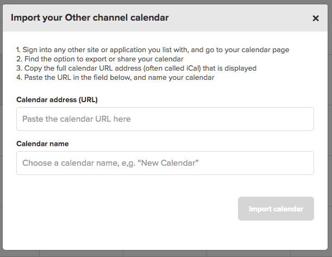Click the Calendar address URL input field
The height and width of the screenshot is (257, 332).
point(165,119)
